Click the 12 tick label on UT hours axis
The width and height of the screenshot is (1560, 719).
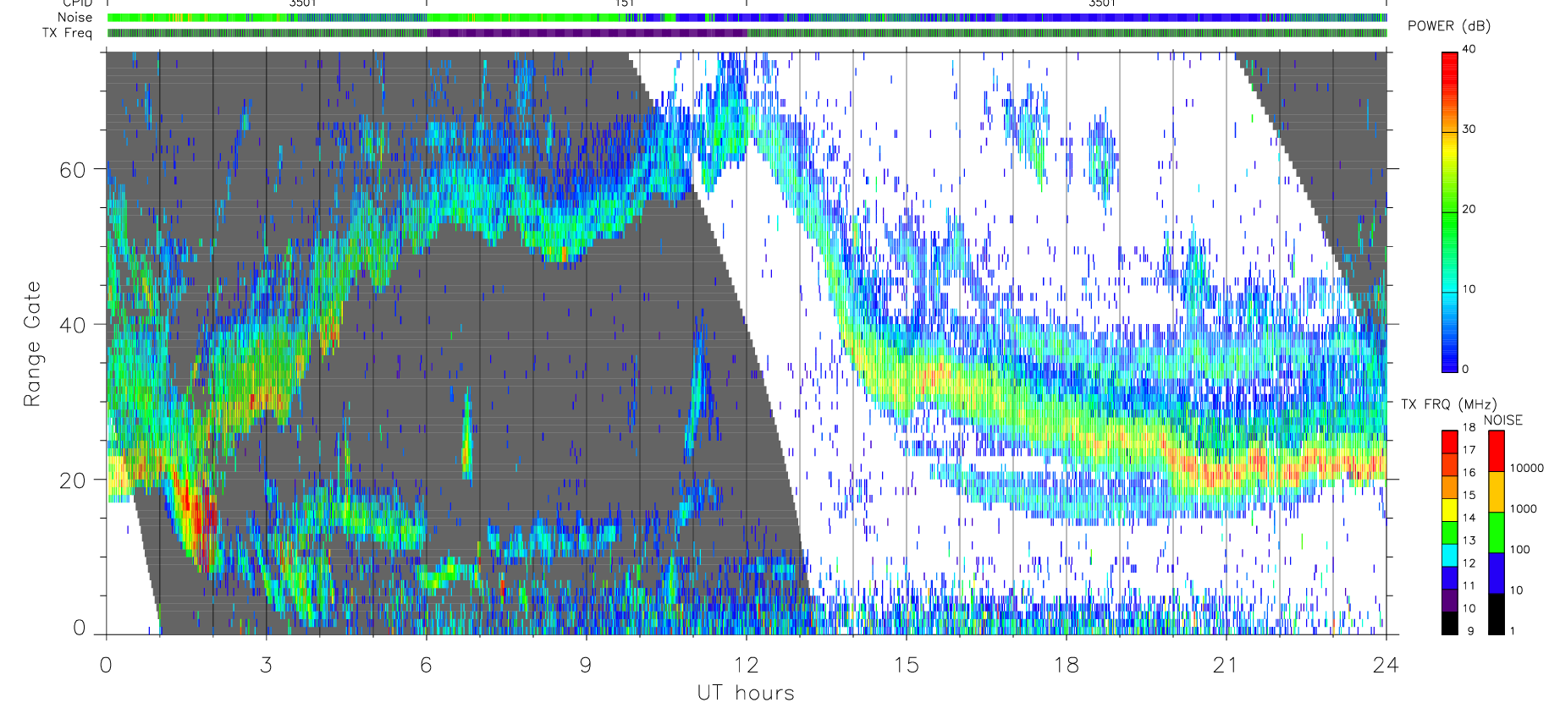point(746,666)
